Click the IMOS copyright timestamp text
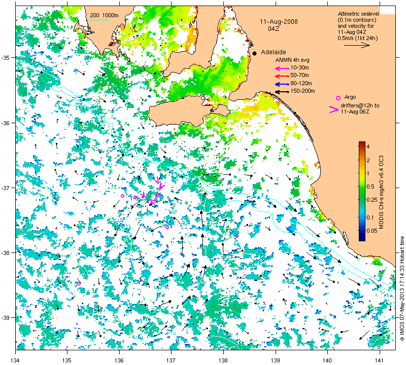The image size is (406, 365). [402, 288]
